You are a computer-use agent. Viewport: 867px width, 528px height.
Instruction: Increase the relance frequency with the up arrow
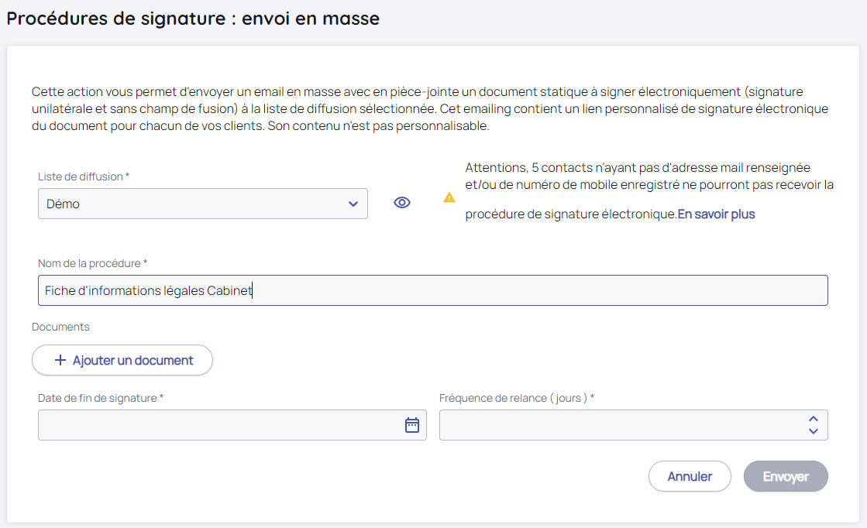[814, 418]
